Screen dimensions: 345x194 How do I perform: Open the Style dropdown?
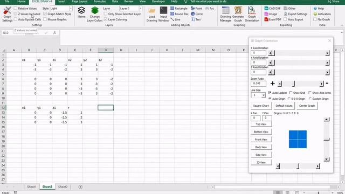pos(71,9)
